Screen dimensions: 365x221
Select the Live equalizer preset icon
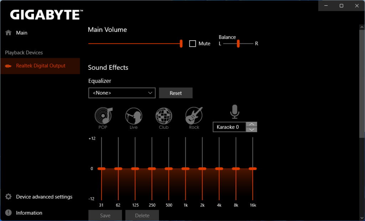point(133,115)
